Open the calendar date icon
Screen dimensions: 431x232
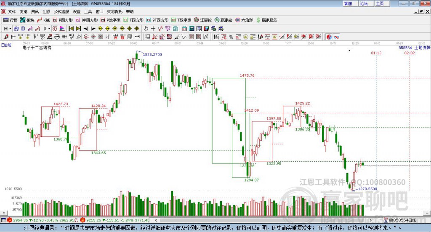pyautogui.click(x=184, y=29)
